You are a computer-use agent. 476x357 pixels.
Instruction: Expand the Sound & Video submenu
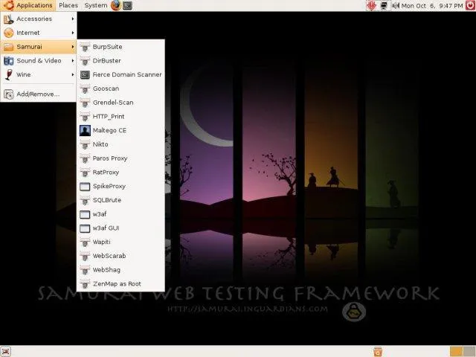tap(37, 61)
